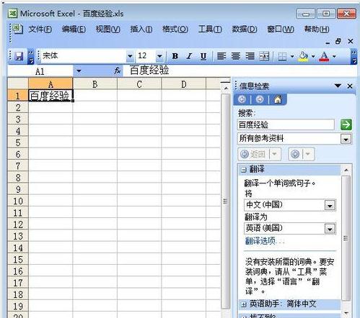Collapse the 翻译 section
The width and height of the screenshot is (360, 318).
point(244,170)
